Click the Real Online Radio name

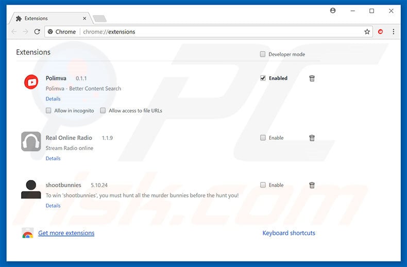pyautogui.click(x=69, y=138)
